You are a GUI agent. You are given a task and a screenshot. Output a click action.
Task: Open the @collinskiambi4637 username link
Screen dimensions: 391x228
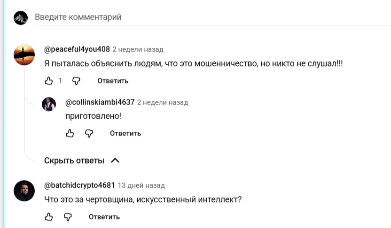click(x=100, y=102)
